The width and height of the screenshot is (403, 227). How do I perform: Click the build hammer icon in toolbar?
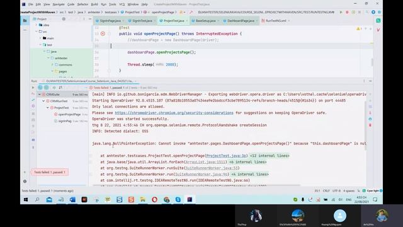(191, 12)
